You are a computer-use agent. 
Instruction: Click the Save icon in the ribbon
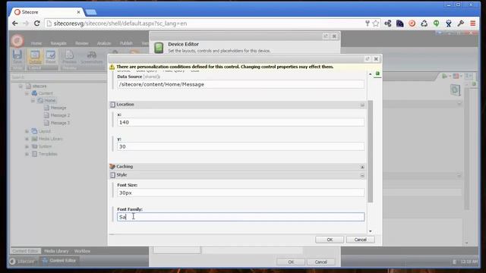coord(17,55)
